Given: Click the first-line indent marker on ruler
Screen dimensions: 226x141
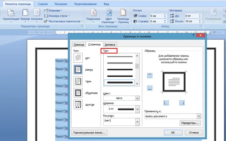Looking at the screenshot, I should click(55, 31).
